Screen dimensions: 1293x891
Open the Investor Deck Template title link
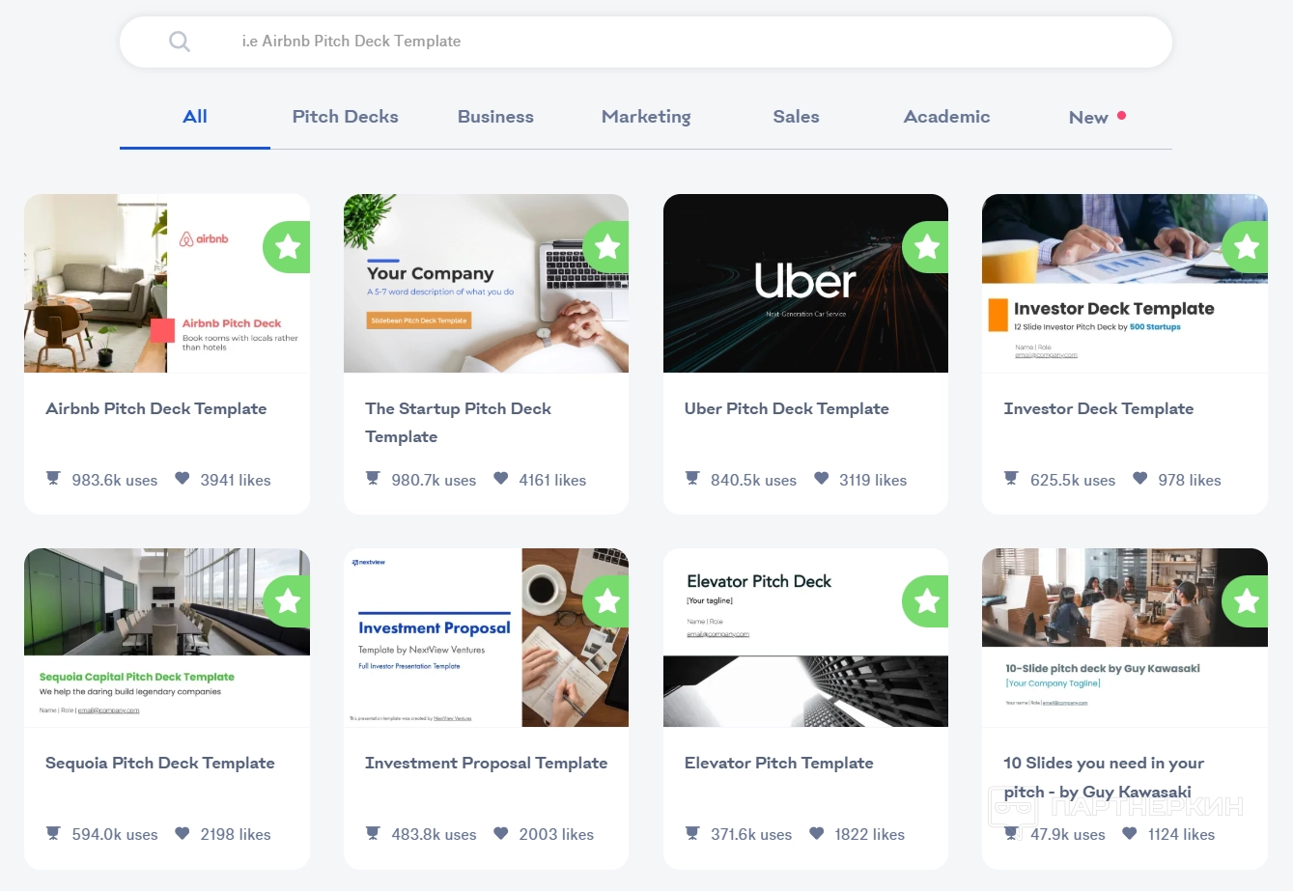tap(1099, 409)
